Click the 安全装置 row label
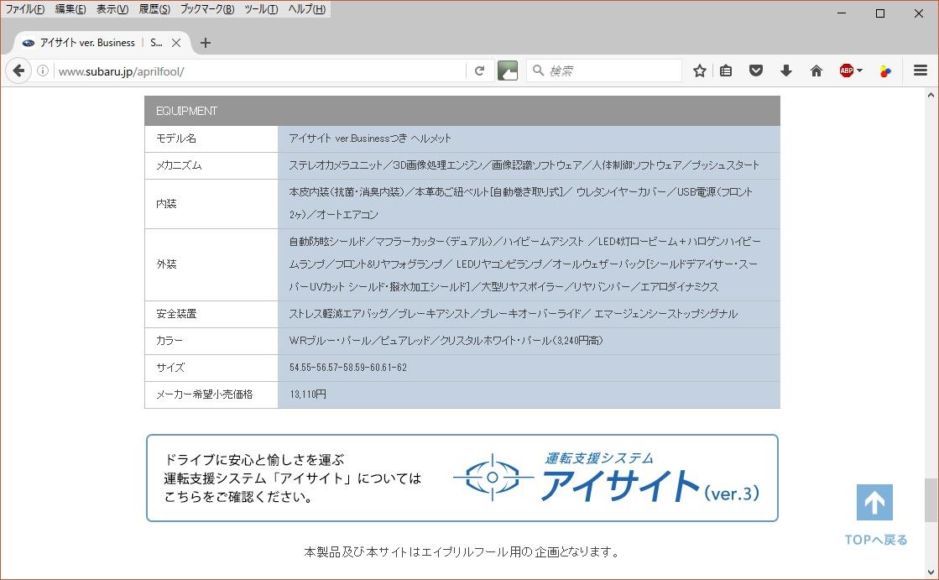This screenshot has height=580, width=939. (x=176, y=314)
